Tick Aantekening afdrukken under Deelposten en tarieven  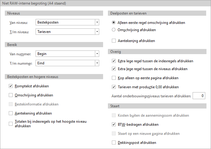114,40
